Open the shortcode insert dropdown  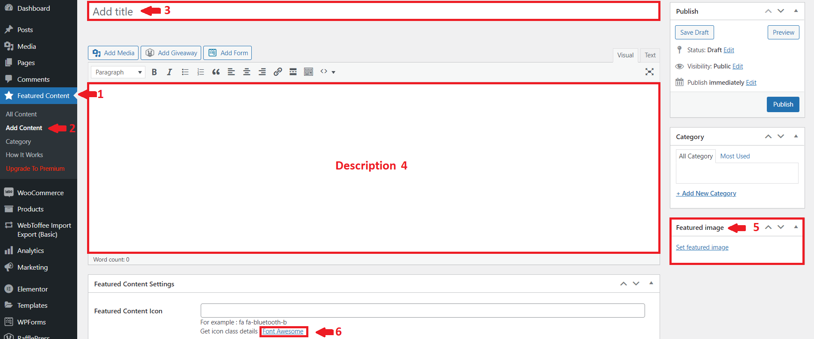328,72
